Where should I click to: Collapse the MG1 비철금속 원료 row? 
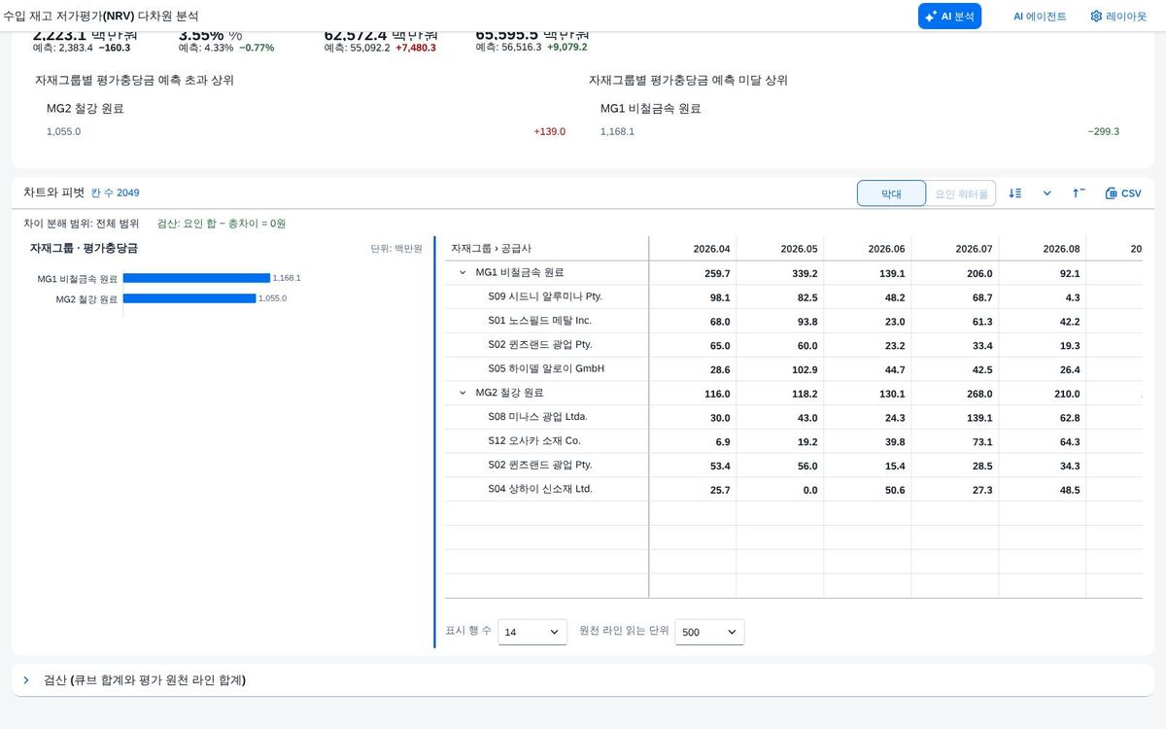click(x=463, y=273)
